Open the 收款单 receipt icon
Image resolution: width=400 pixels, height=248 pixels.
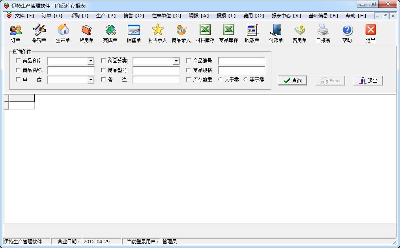252,33
